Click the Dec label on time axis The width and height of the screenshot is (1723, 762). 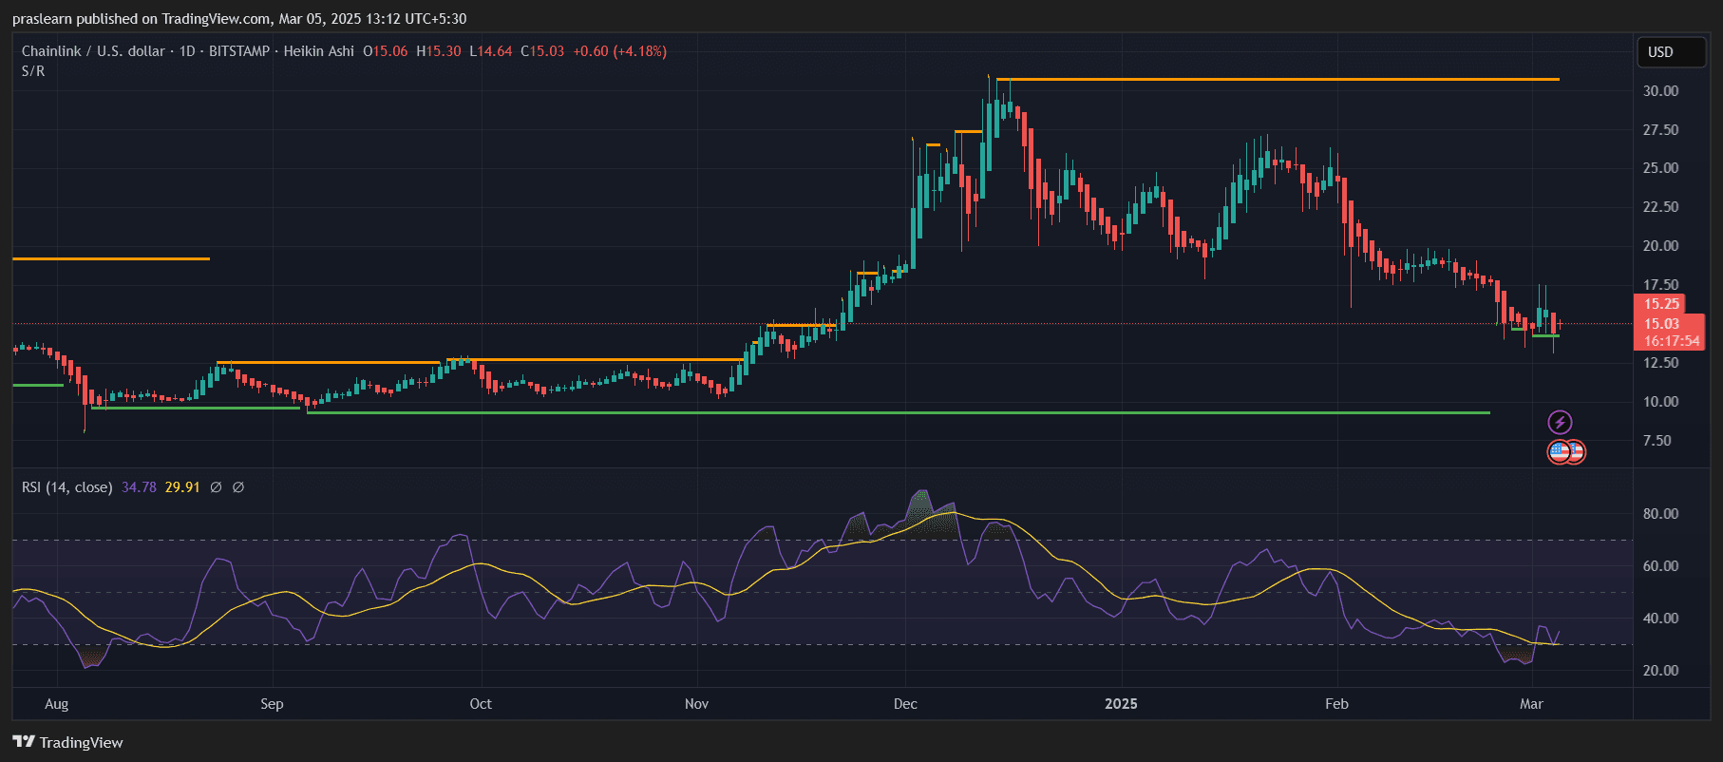pos(905,704)
